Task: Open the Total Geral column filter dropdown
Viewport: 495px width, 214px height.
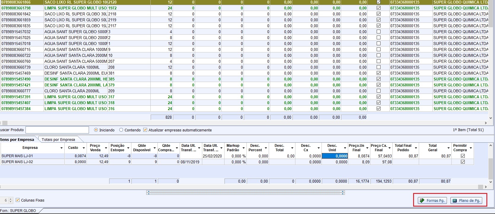Action: pyautogui.click(x=448, y=148)
